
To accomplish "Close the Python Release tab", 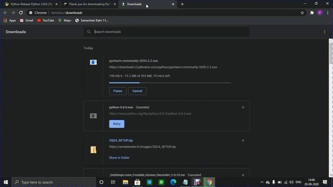I will pyautogui.click(x=57, y=4).
